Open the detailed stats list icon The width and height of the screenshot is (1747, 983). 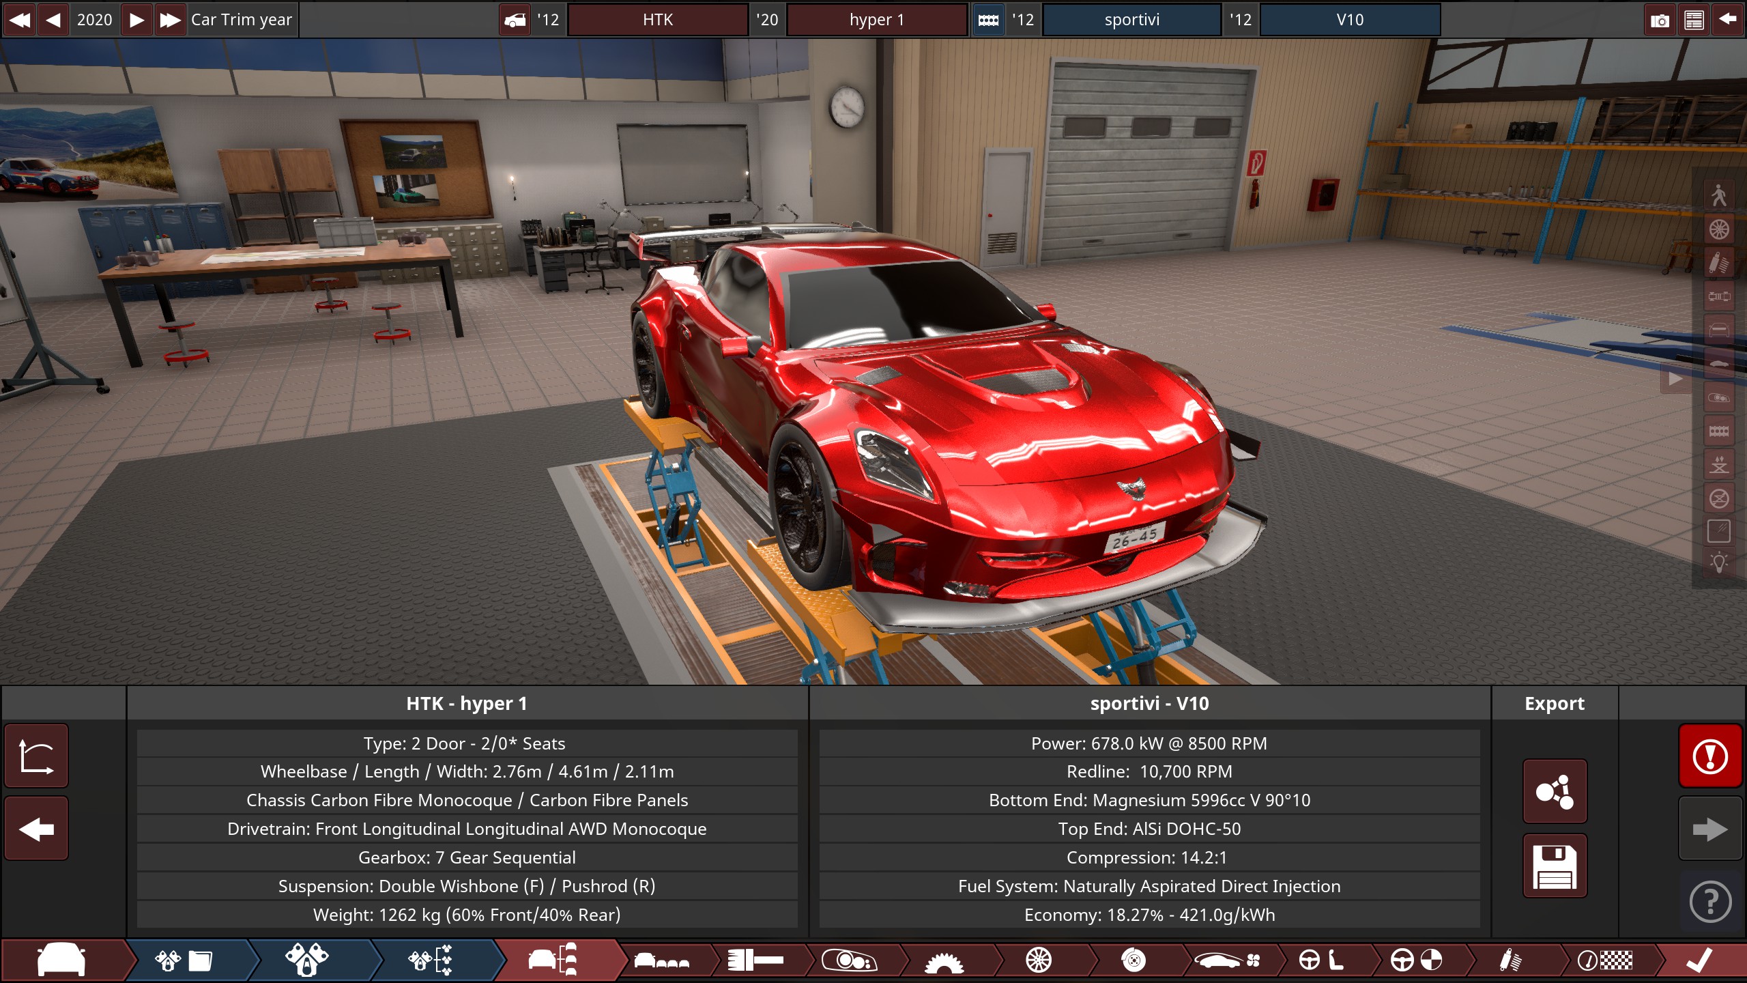click(x=1694, y=20)
